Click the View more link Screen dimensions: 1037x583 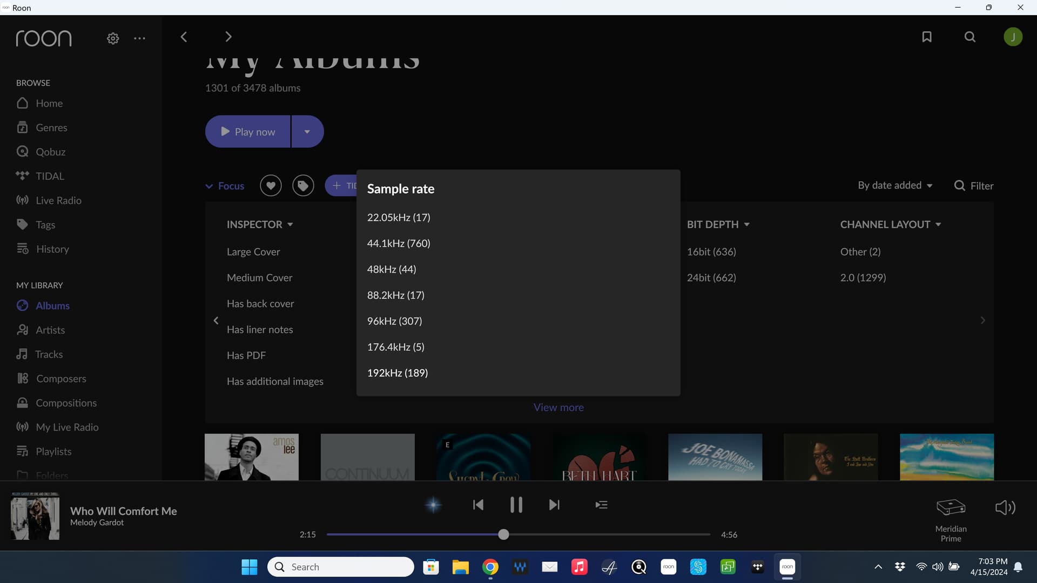pyautogui.click(x=558, y=408)
